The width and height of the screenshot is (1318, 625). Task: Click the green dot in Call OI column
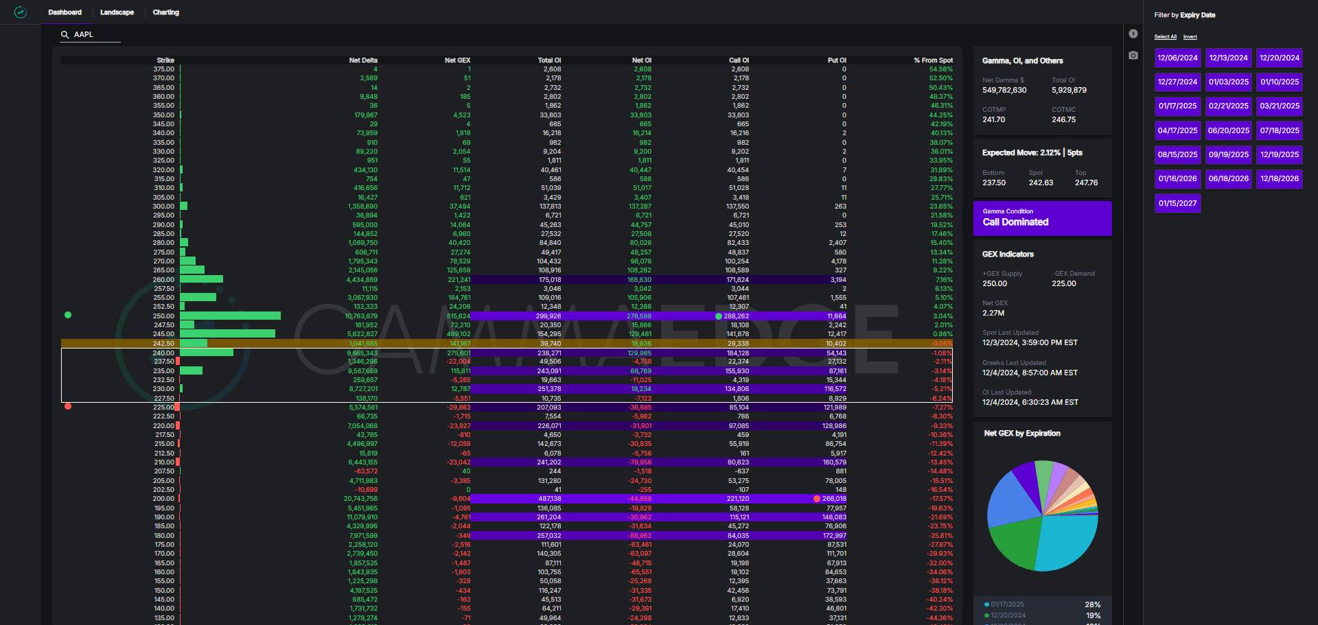[x=719, y=316]
